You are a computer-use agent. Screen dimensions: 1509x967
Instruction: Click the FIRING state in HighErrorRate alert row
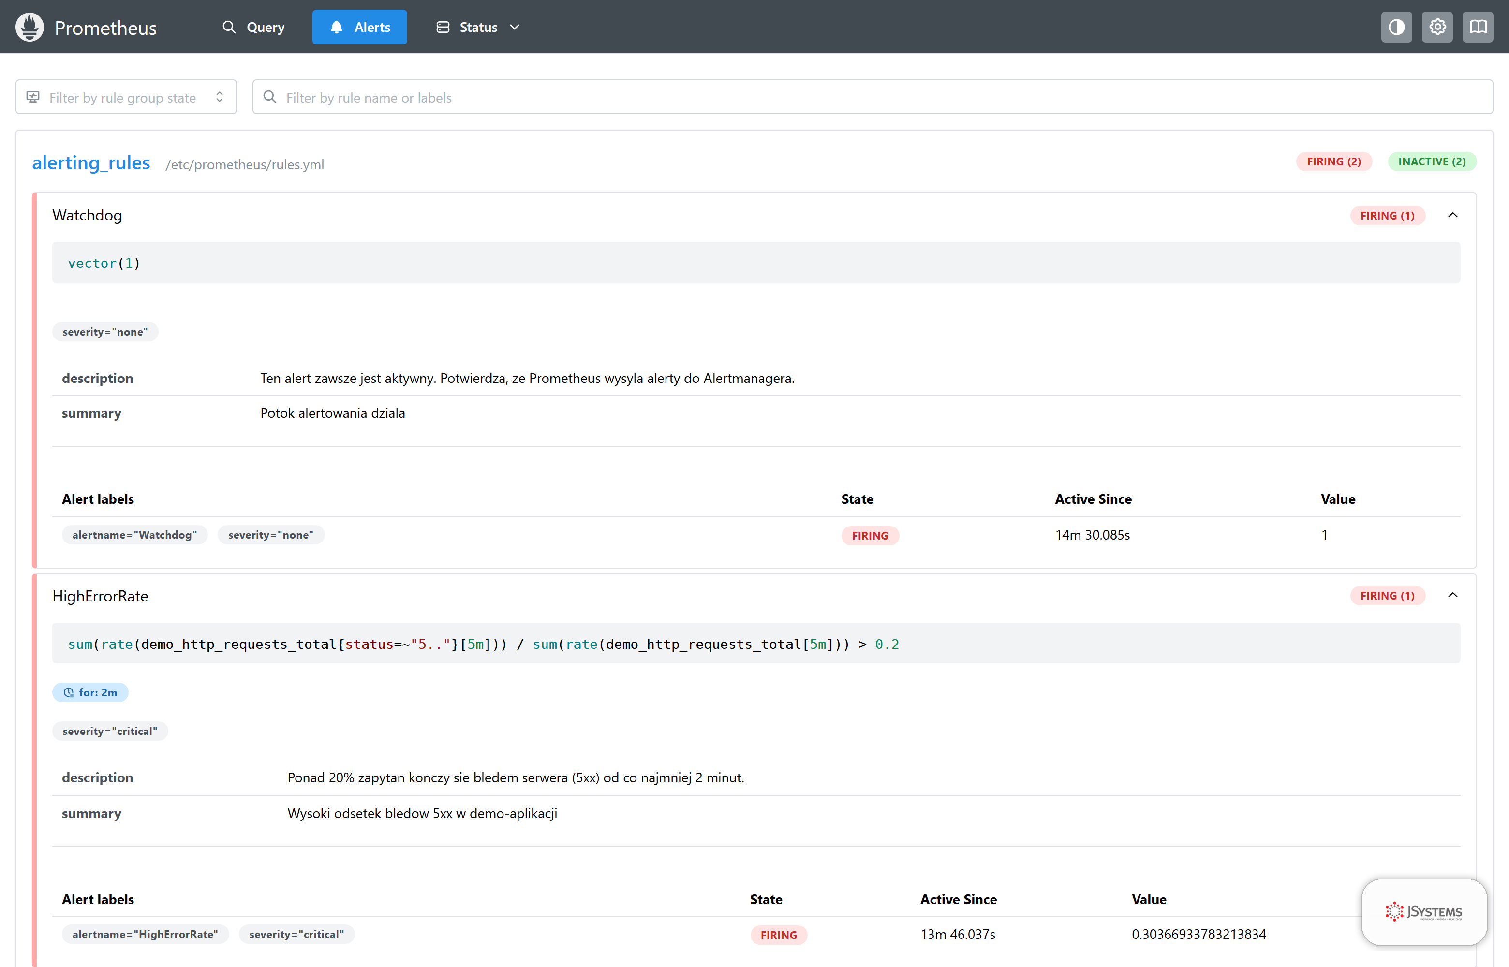coord(779,935)
